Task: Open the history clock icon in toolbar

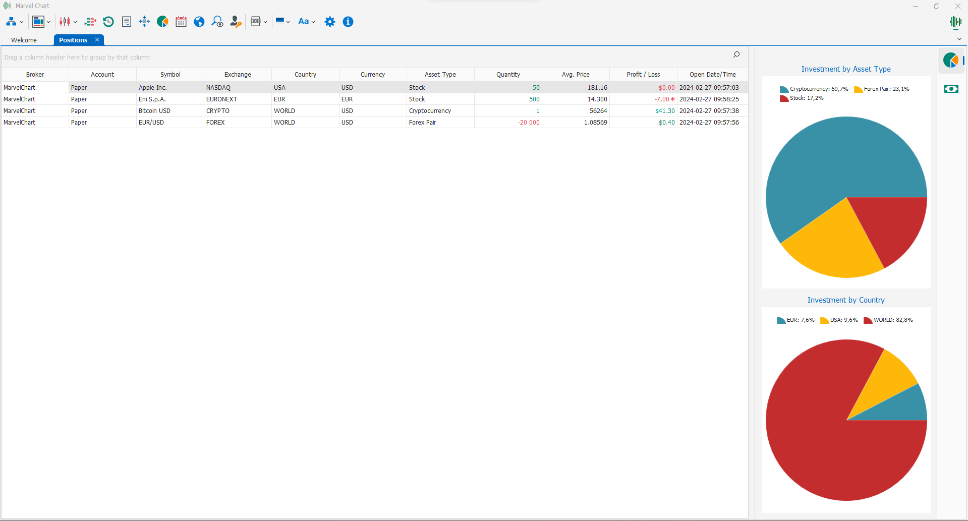Action: click(108, 22)
